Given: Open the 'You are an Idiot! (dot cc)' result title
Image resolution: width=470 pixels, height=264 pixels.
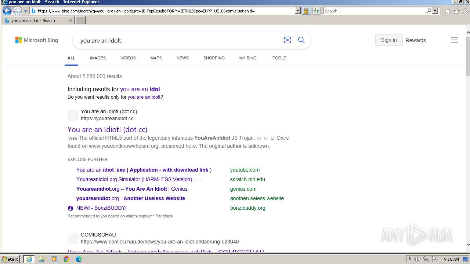Looking at the screenshot, I should tap(107, 129).
